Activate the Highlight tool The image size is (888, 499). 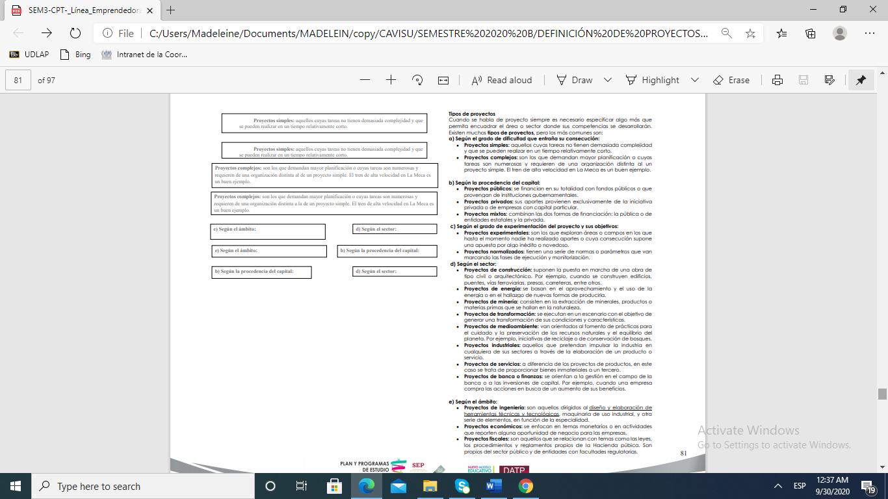(x=653, y=80)
